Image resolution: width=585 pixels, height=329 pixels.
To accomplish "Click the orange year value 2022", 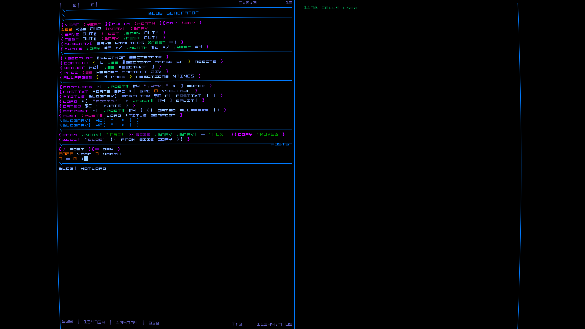I will [x=66, y=154].
